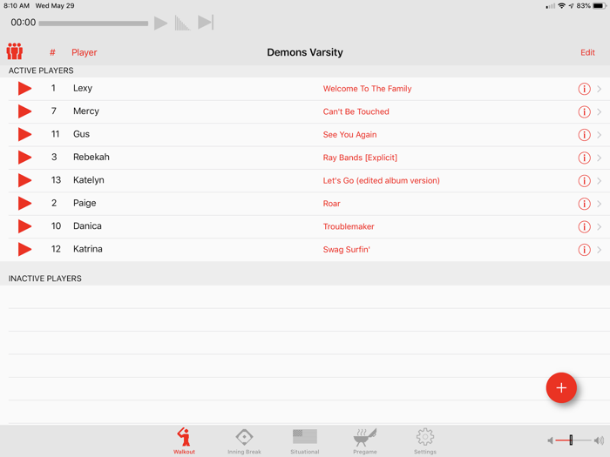Click the 00:00 elapsed time
Screen dimensions: 610x457
coord(24,23)
